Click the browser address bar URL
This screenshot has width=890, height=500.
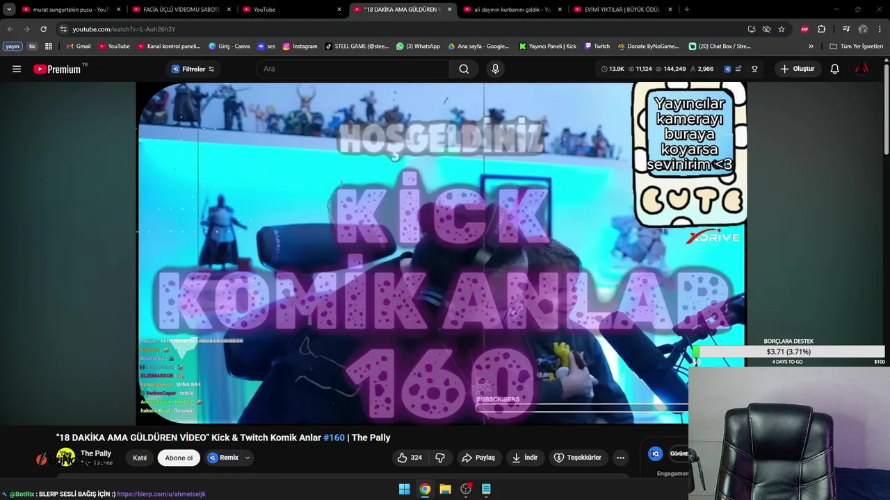[x=124, y=29]
